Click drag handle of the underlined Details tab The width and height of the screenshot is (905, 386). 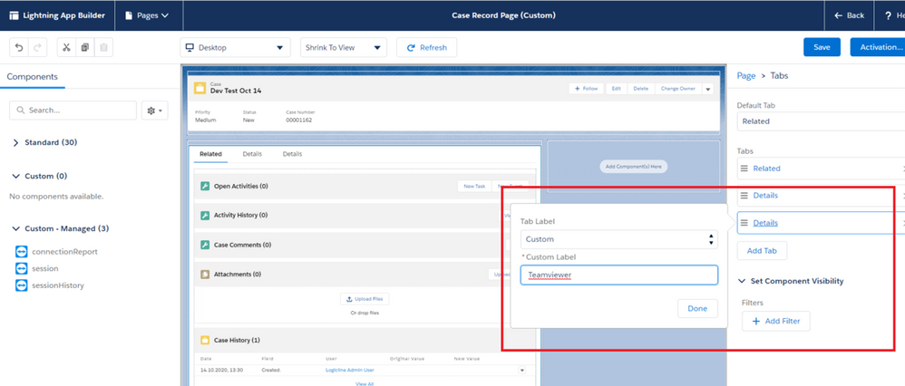tap(744, 223)
